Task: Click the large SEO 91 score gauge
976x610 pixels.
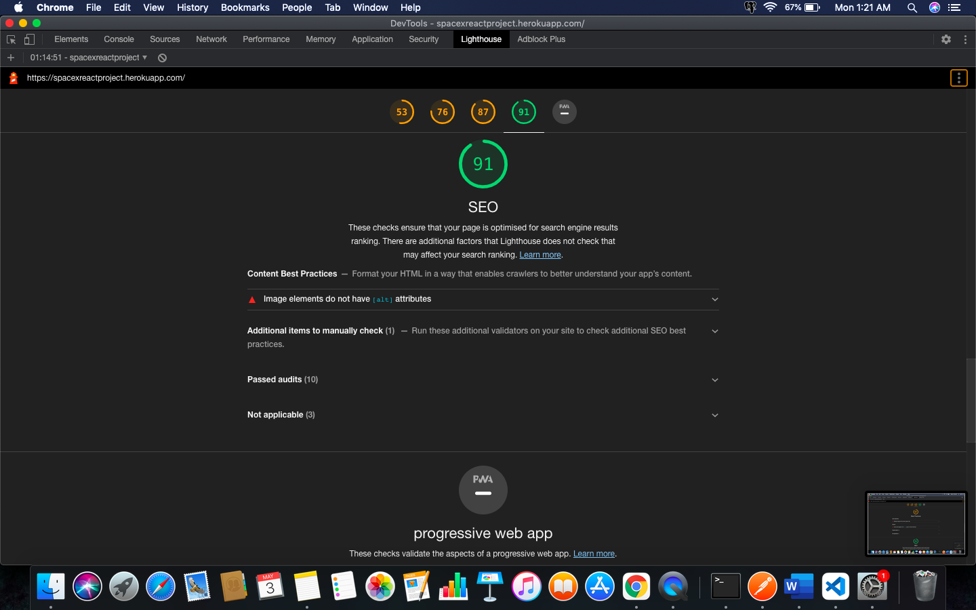Action: (483, 164)
